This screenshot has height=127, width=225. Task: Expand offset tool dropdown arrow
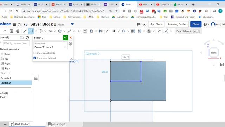[128, 31]
